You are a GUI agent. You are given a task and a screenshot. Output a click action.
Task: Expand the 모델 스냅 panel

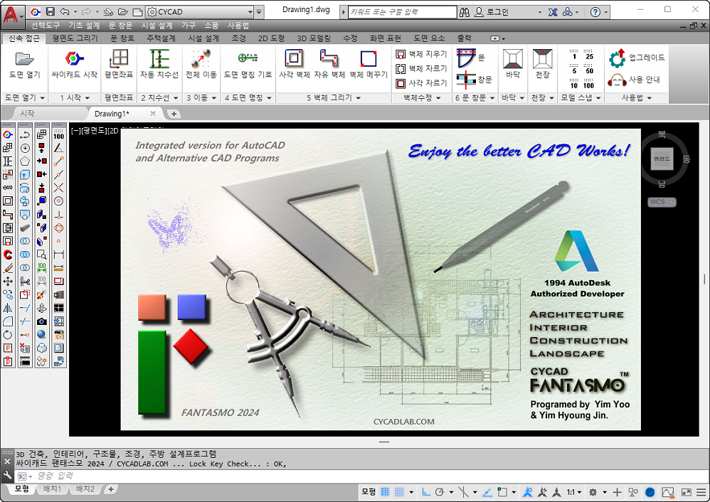(x=581, y=98)
